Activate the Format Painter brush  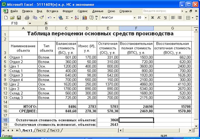[x=41, y=18]
